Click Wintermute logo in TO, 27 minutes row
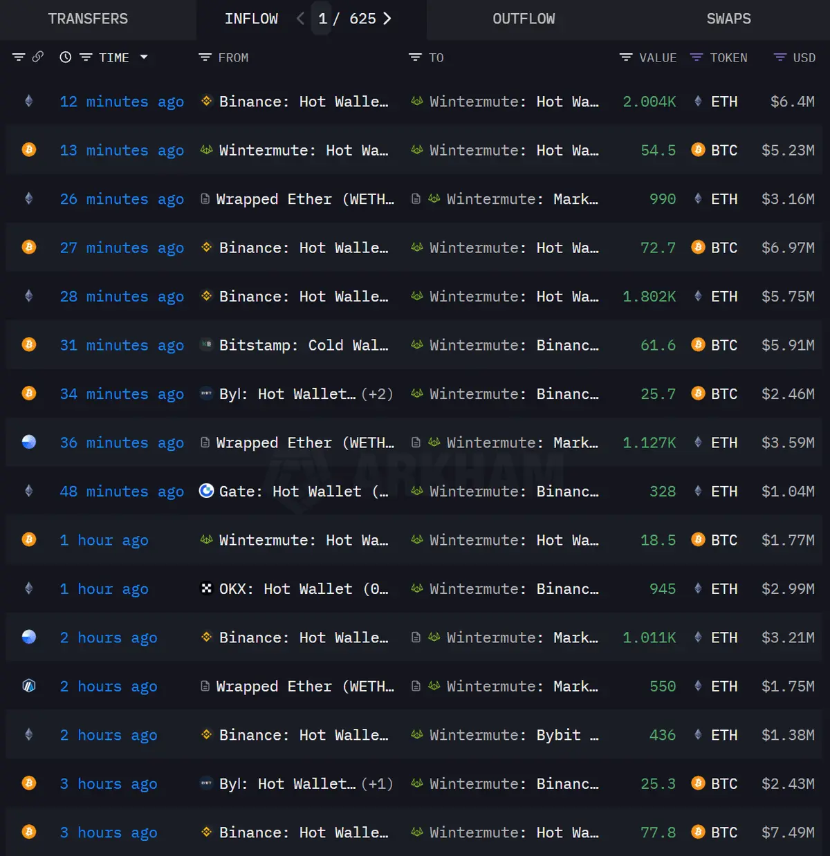830x856 pixels. tap(417, 247)
